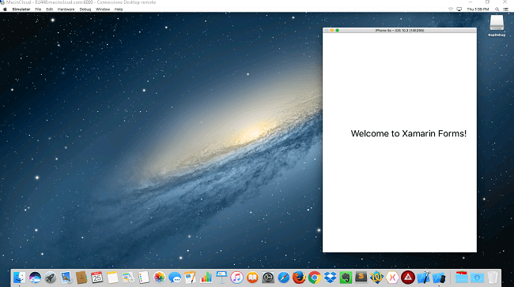This screenshot has width=514, height=287.
Task: Open Notes app in the dock
Action: 112,278
